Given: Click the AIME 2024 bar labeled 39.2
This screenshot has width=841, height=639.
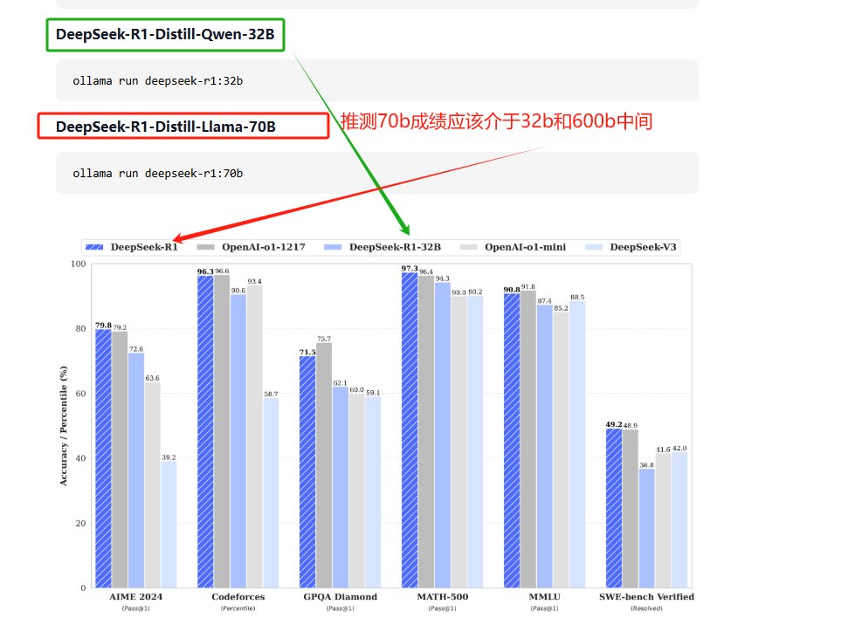Looking at the screenshot, I should 169,524.
